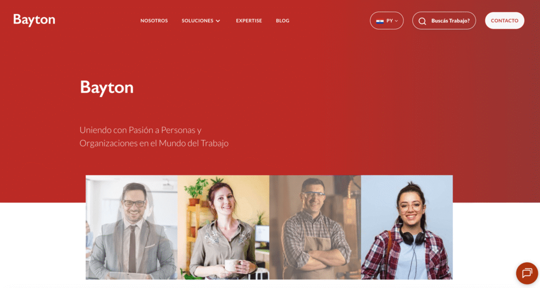Click the Bayton logo in header

[x=34, y=21]
